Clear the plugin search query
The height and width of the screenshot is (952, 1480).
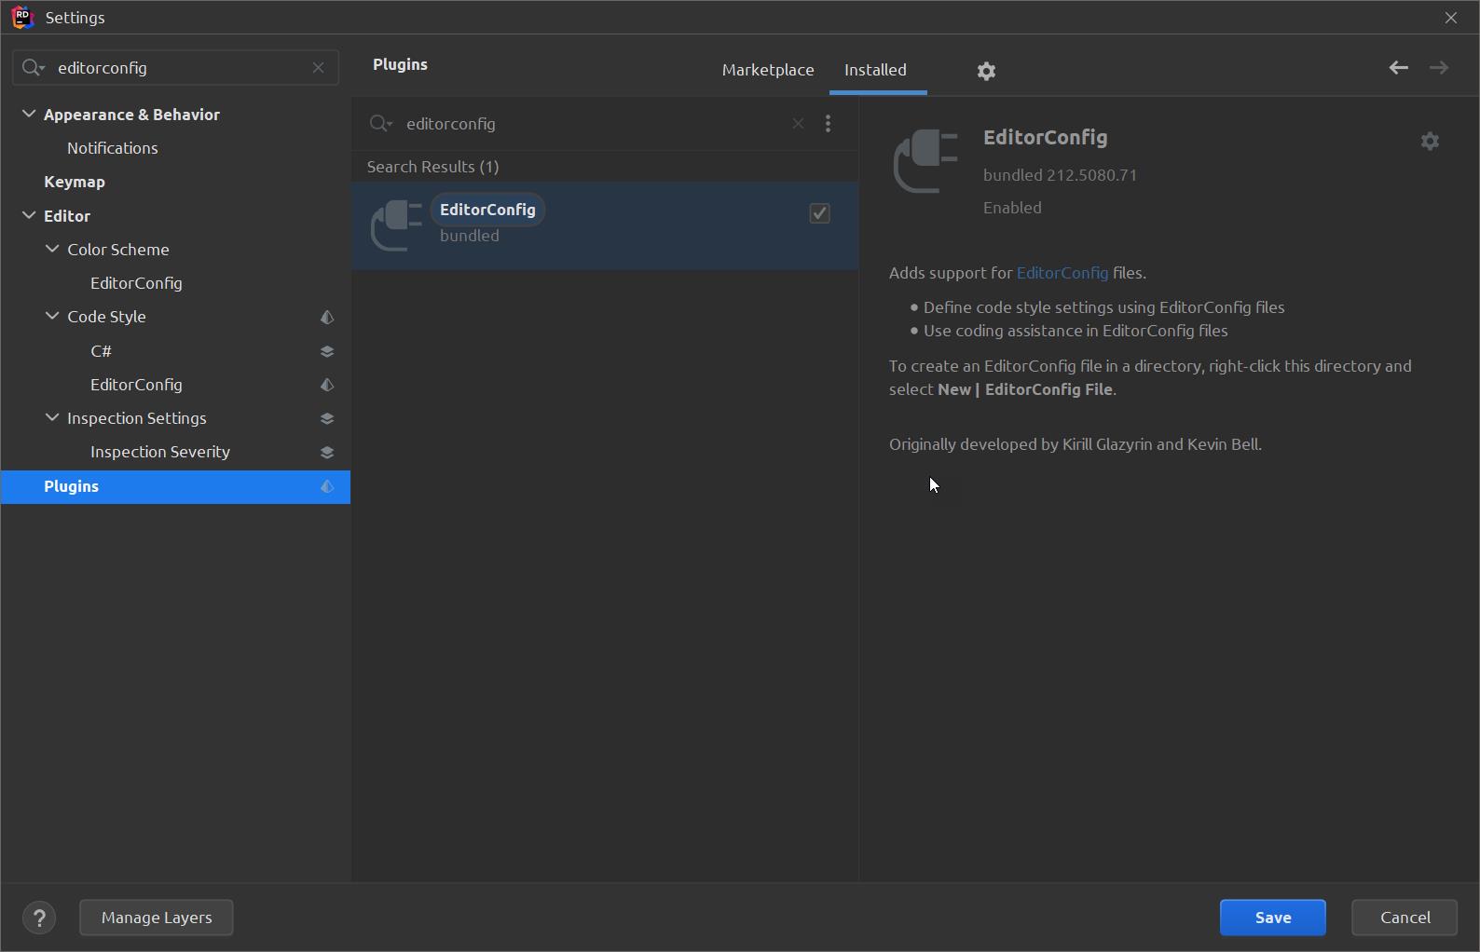(x=798, y=123)
